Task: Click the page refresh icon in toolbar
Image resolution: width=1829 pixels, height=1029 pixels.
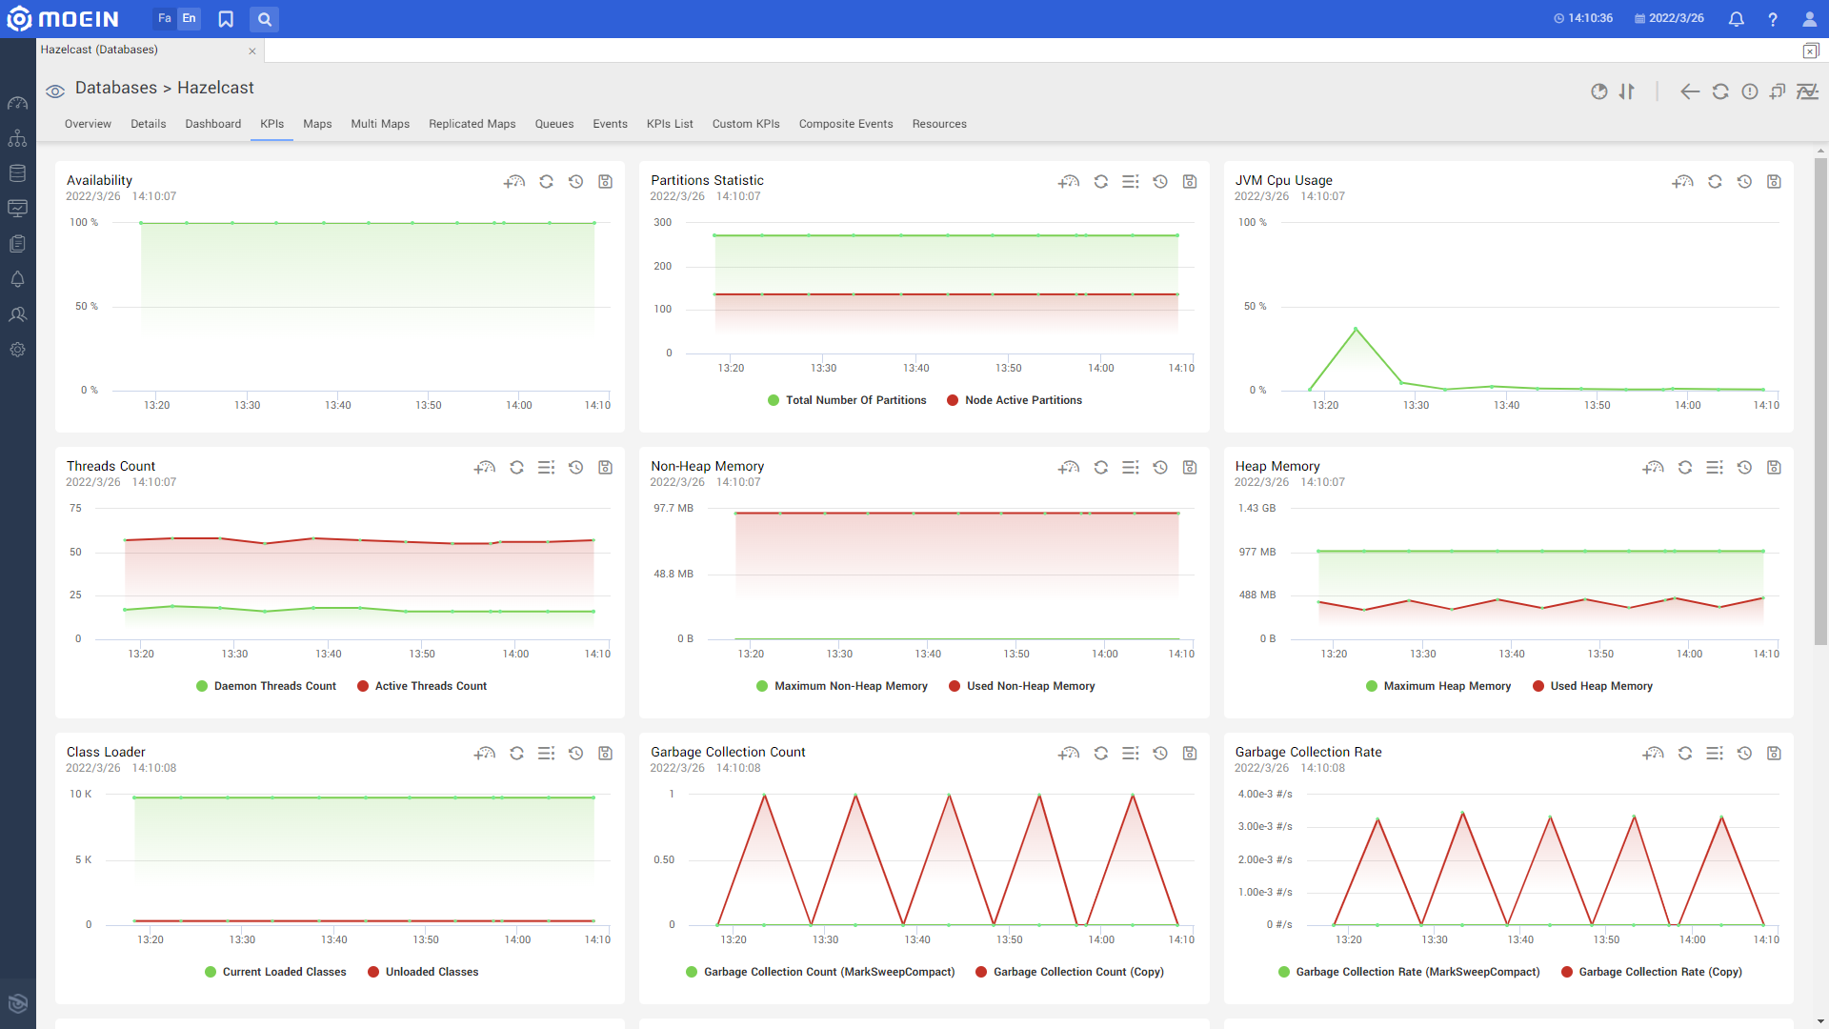Action: [x=1720, y=91]
